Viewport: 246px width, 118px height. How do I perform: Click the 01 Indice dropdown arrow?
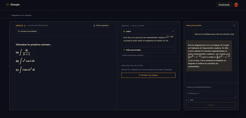(173, 32)
